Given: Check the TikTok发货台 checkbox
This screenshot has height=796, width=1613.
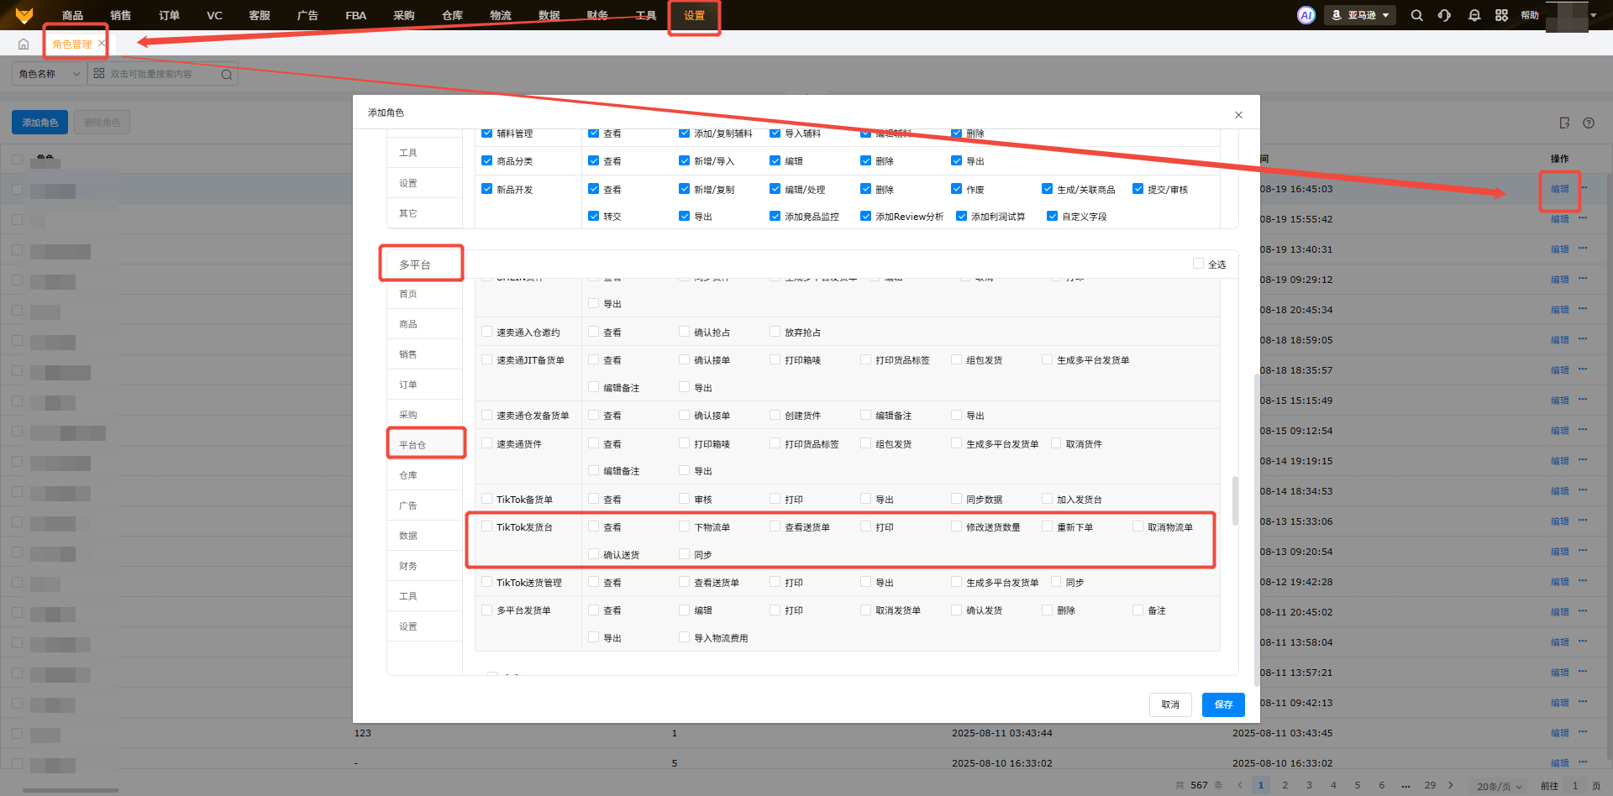Looking at the screenshot, I should coord(486,526).
